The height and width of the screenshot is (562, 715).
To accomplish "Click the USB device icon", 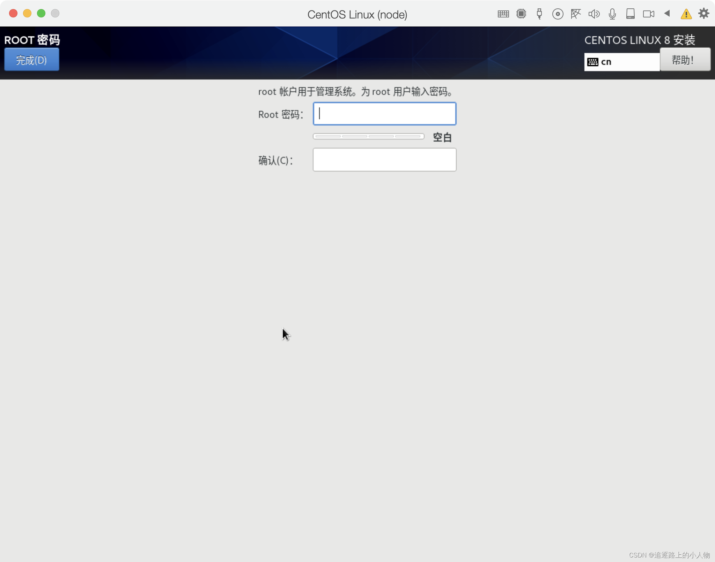I will coord(539,14).
